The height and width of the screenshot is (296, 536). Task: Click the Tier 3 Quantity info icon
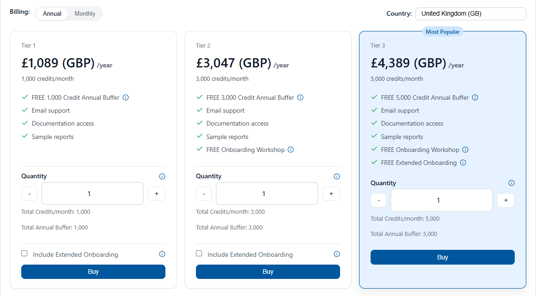coord(512,183)
